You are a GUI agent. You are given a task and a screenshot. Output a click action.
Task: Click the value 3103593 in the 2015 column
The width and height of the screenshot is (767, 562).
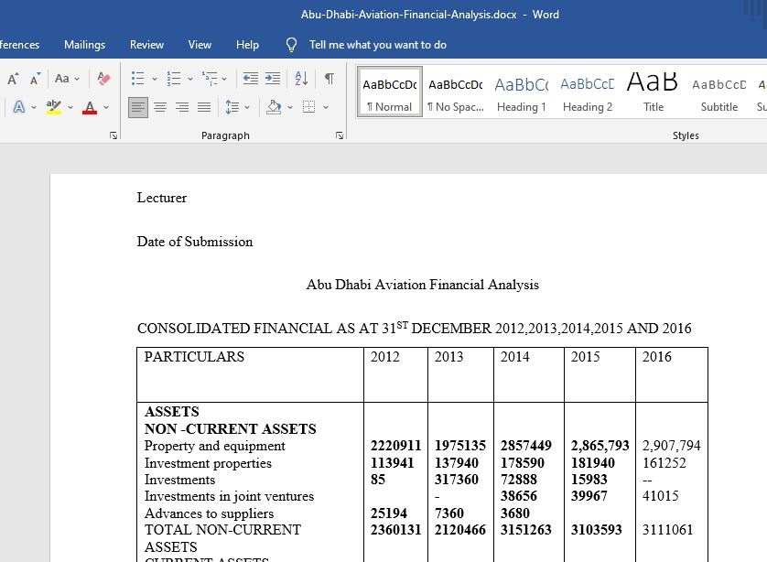pyautogui.click(x=596, y=530)
